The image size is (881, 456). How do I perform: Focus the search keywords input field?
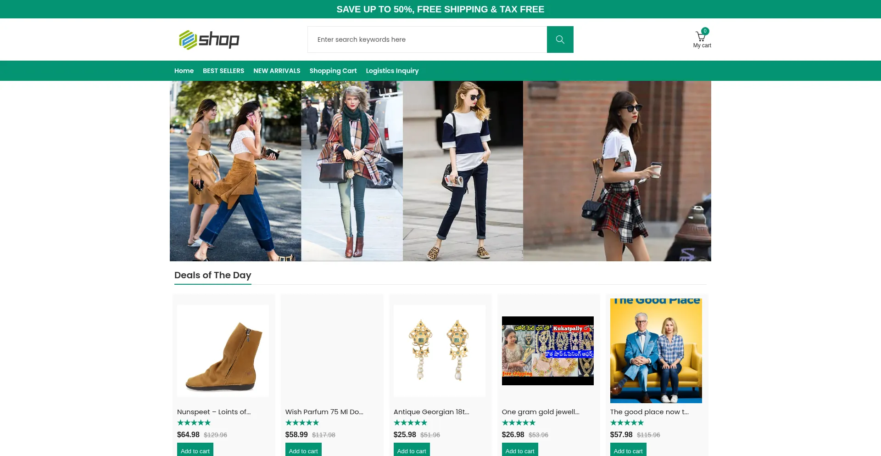click(x=427, y=39)
